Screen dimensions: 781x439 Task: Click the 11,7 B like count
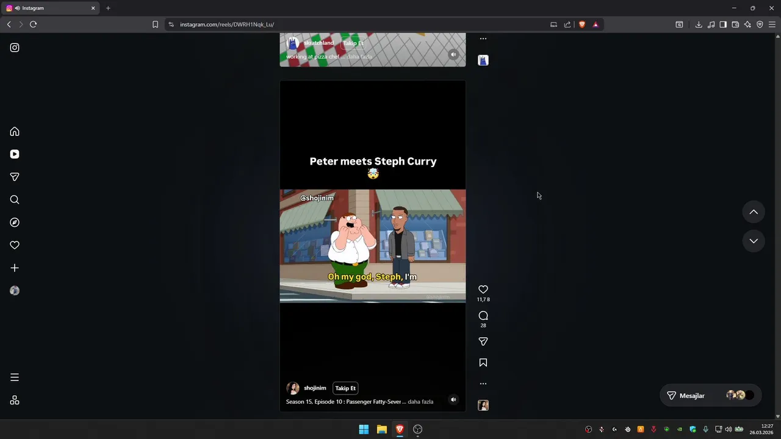(x=483, y=300)
